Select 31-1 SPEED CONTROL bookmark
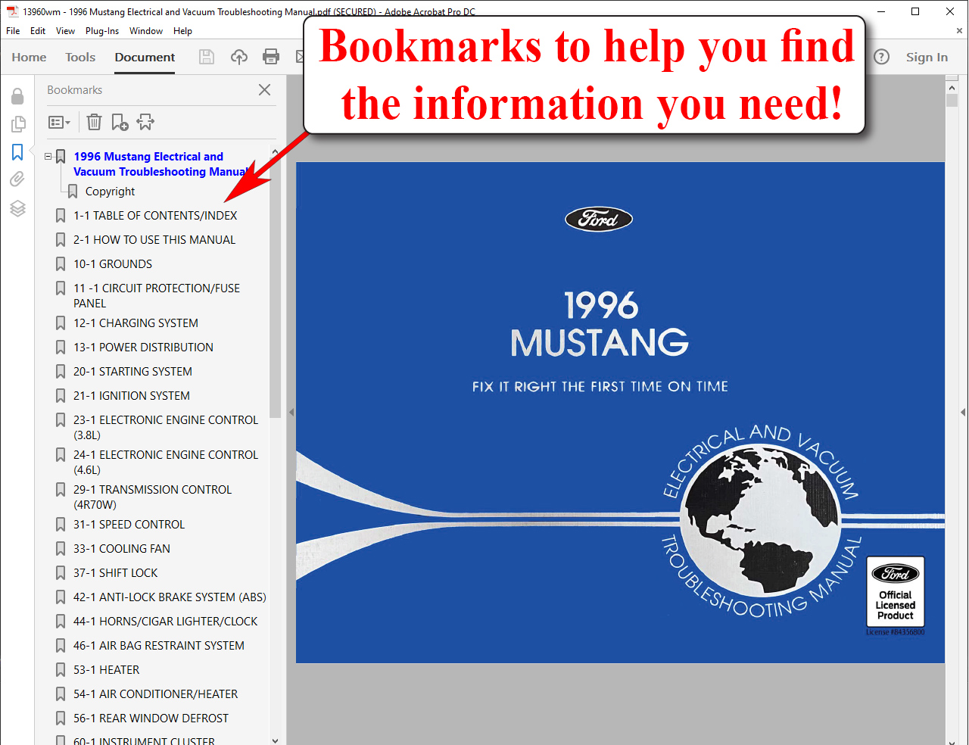The width and height of the screenshot is (969, 745). pos(129,525)
